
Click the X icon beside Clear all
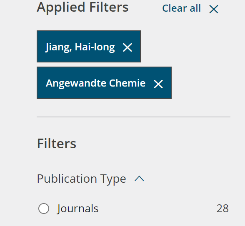214,9
